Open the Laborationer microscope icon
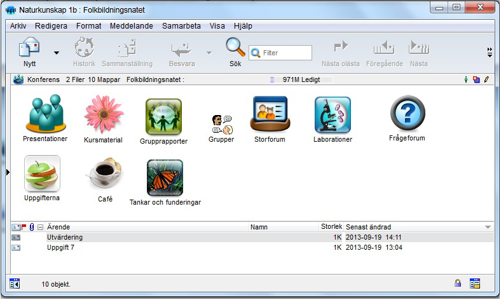The width and height of the screenshot is (501, 300). coord(333,115)
